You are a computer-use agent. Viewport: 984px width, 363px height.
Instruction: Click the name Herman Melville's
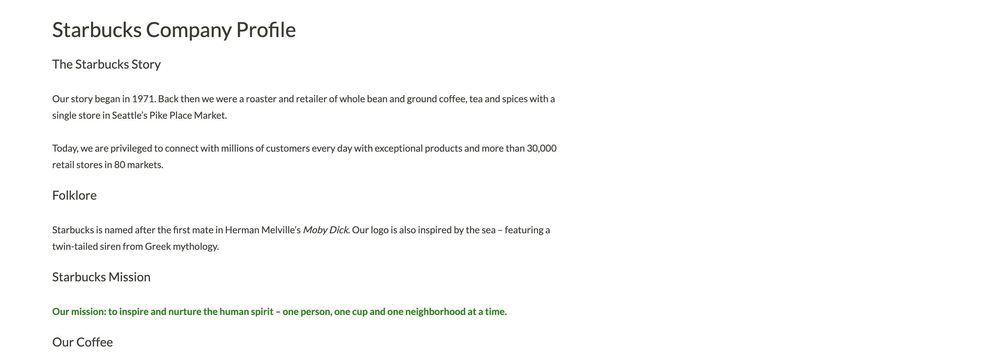263,230
